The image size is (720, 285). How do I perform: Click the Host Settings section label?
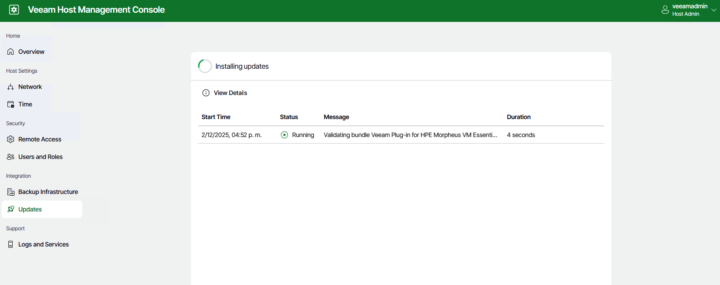pyautogui.click(x=22, y=71)
